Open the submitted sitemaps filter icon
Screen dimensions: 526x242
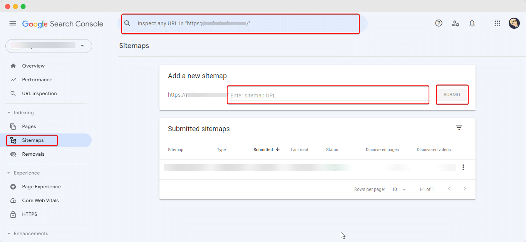pyautogui.click(x=459, y=128)
